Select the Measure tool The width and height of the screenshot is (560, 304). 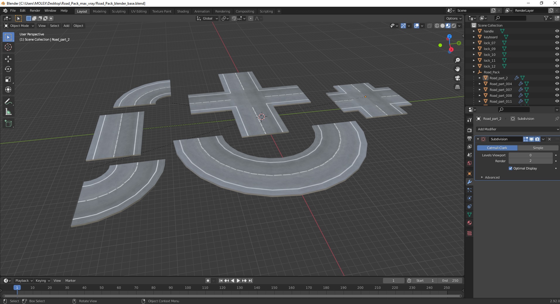tap(8, 112)
